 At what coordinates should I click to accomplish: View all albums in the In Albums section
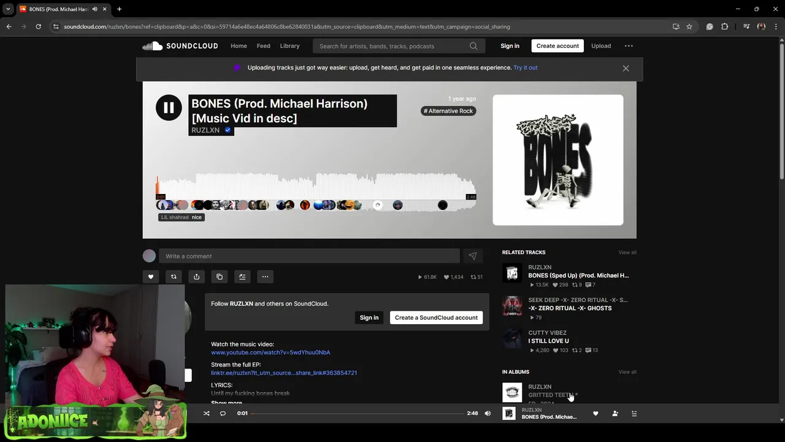[627, 372]
